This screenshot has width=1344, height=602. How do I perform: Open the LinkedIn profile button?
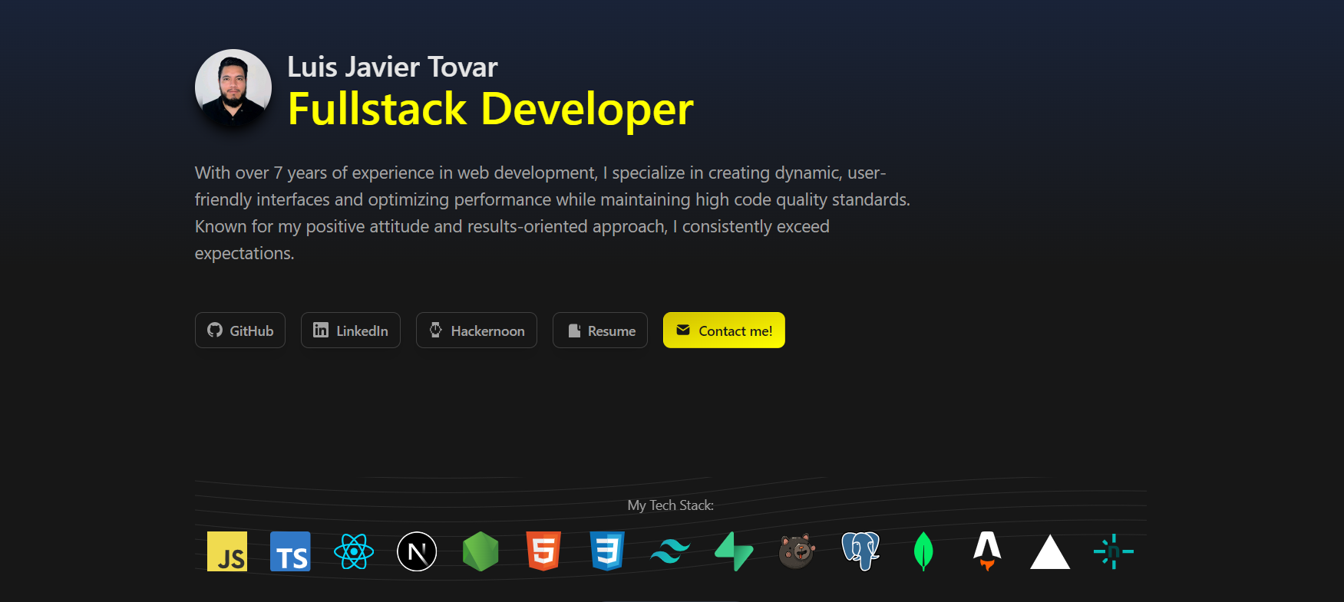[351, 331]
